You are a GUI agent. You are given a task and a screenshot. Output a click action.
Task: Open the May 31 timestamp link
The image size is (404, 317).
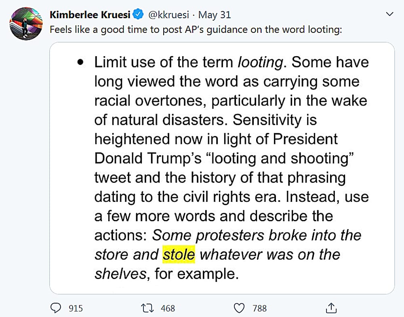[215, 15]
